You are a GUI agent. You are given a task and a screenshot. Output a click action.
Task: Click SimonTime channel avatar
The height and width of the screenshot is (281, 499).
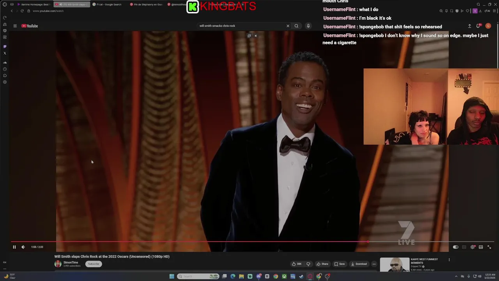(58, 264)
